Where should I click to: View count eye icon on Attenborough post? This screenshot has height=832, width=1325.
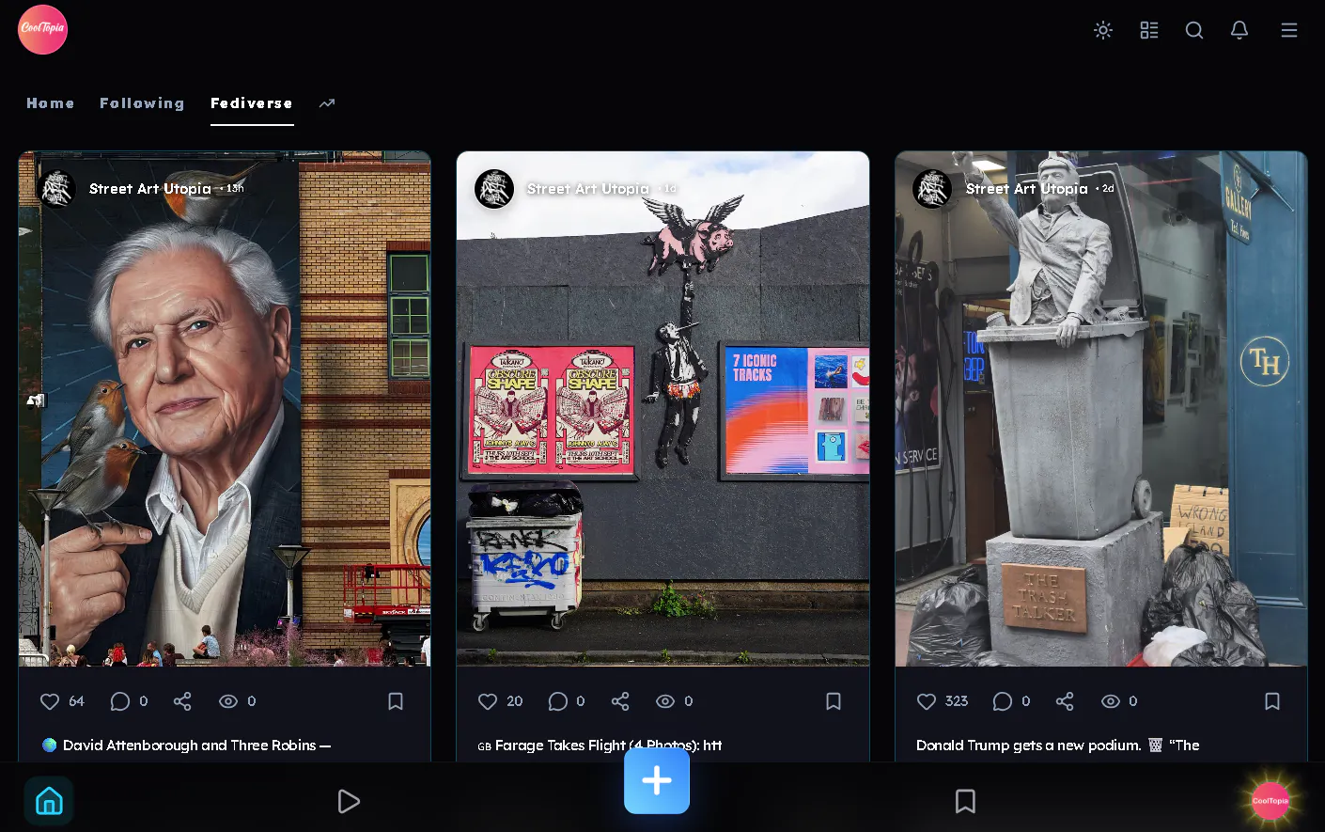[x=228, y=701]
